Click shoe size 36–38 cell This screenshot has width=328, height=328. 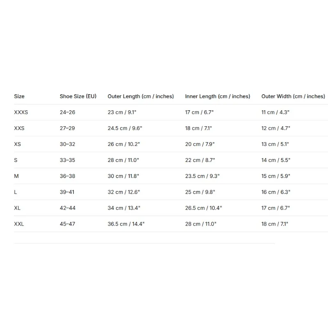(67, 176)
